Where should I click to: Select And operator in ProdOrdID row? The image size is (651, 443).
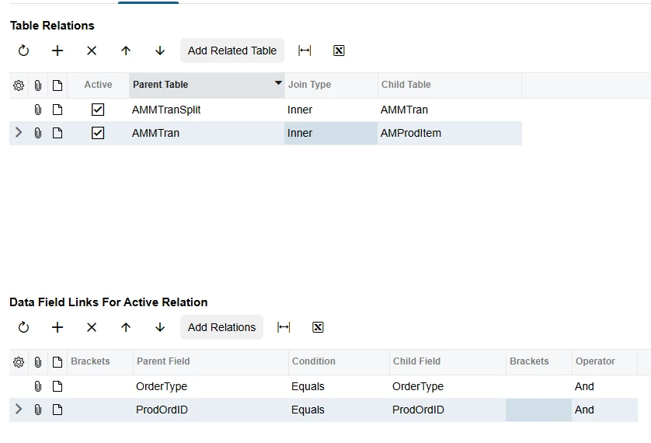tap(604, 410)
